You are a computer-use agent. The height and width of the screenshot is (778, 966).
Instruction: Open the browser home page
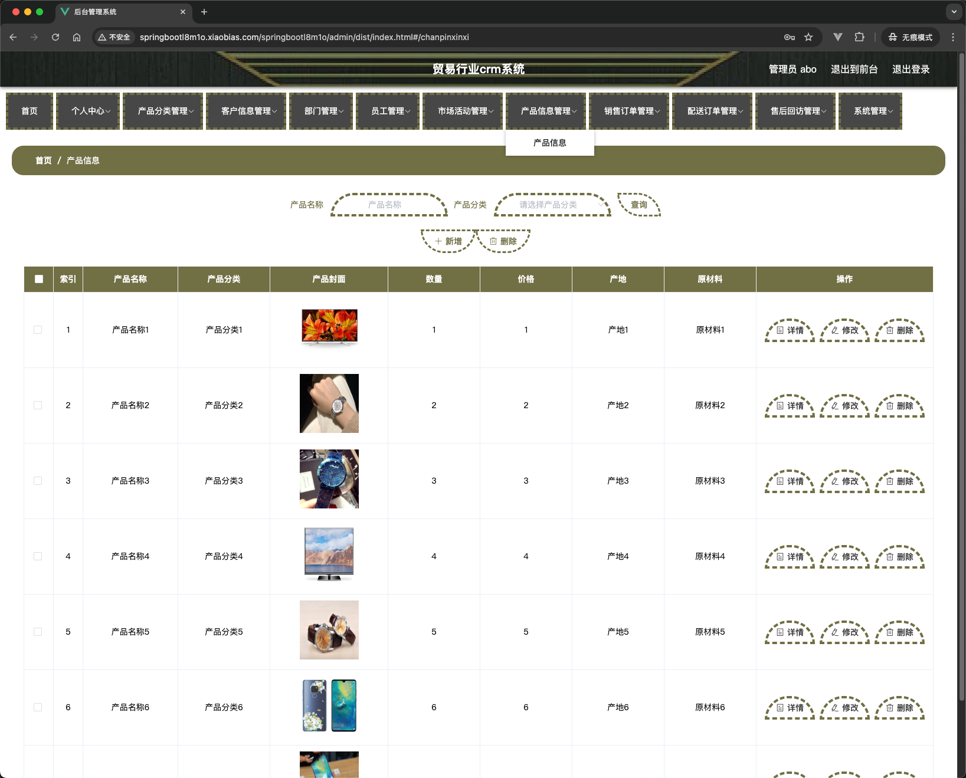[x=77, y=37]
